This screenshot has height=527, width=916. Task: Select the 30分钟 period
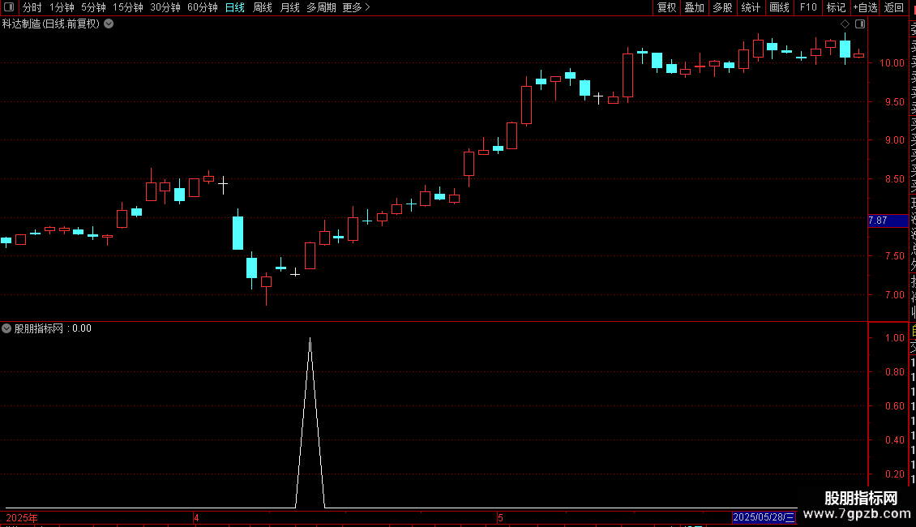coord(165,7)
